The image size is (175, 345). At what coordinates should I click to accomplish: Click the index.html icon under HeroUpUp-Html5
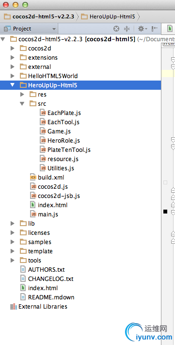click(x=33, y=205)
